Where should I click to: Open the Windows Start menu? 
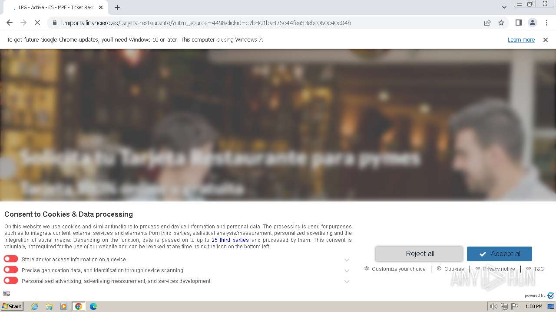pyautogui.click(x=12, y=306)
